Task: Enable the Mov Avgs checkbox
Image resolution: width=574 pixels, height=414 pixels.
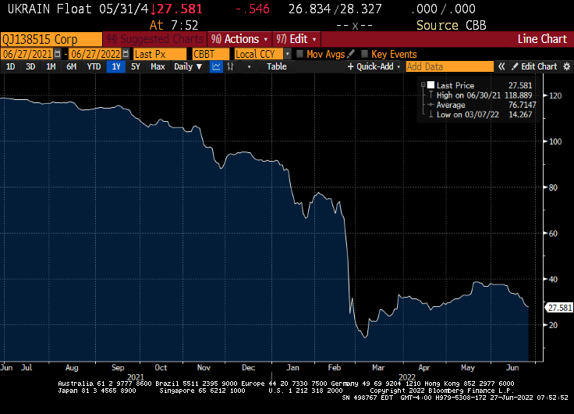Action: tap(299, 54)
